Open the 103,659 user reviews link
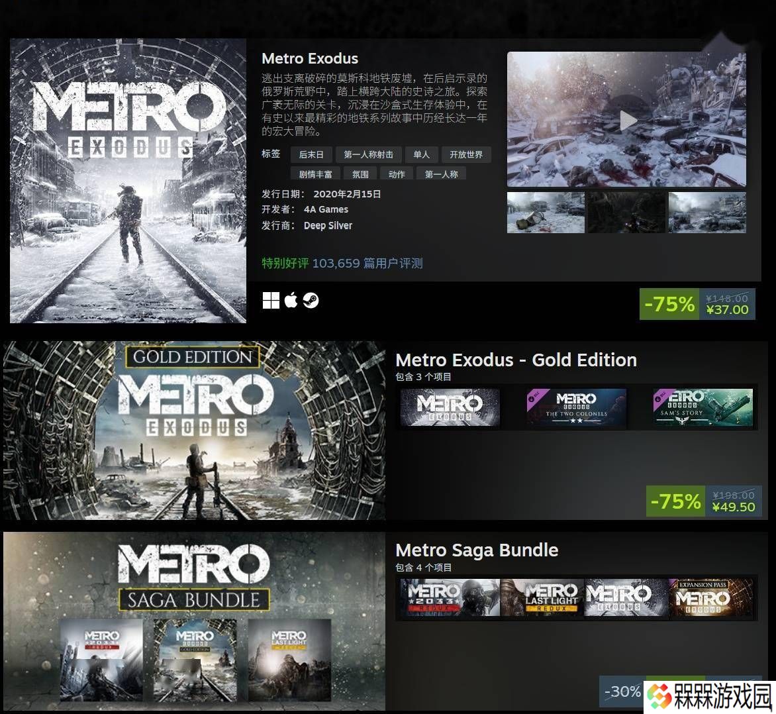 tap(367, 263)
